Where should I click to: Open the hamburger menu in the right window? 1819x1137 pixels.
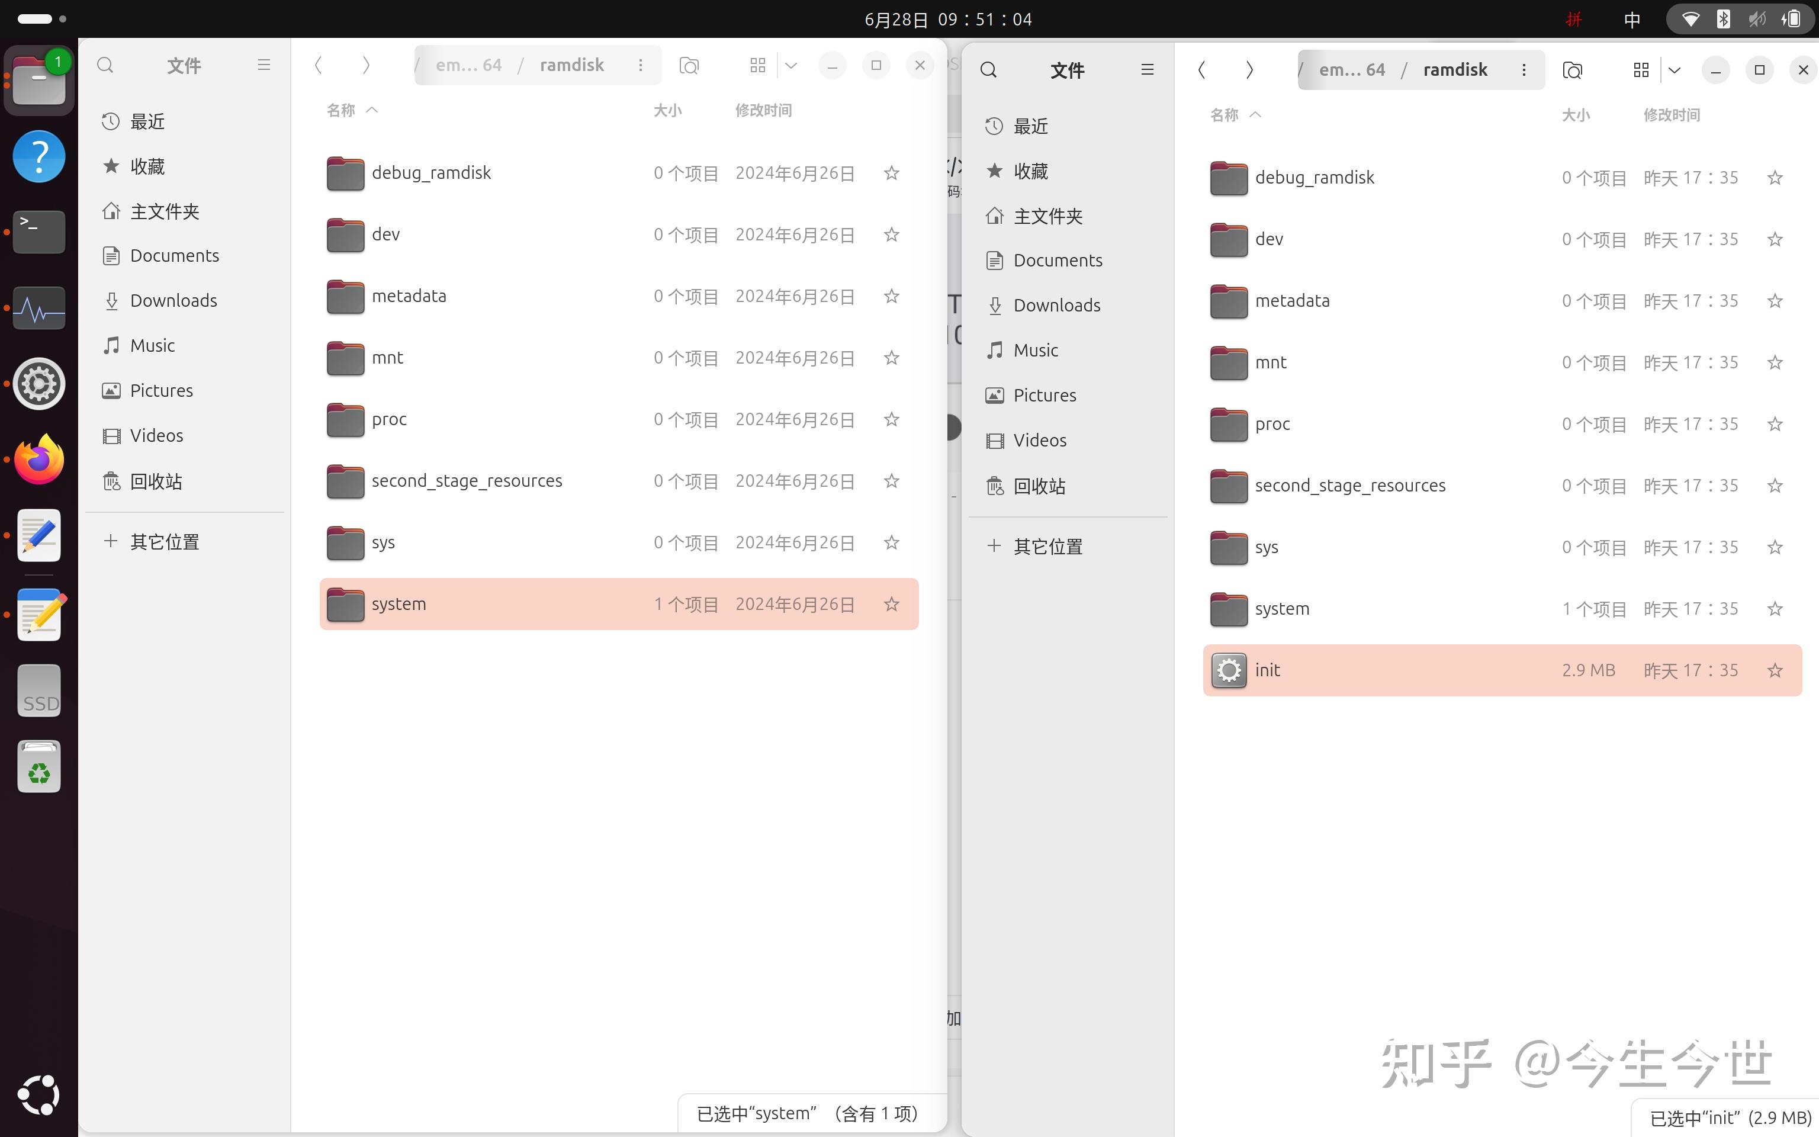click(1147, 70)
